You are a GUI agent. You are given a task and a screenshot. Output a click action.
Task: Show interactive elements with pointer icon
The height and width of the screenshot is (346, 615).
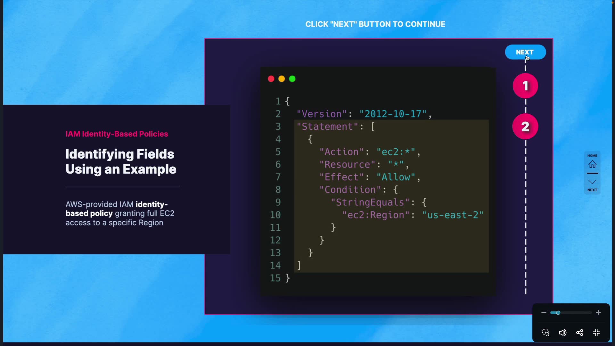[x=546, y=333]
